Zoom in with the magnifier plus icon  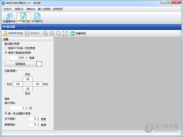tap(45, 34)
